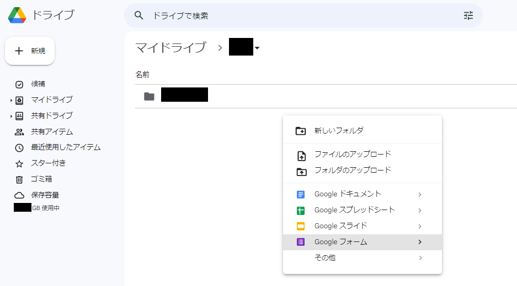
Task: Open ゴミ箱 in the sidebar
Action: coord(41,179)
